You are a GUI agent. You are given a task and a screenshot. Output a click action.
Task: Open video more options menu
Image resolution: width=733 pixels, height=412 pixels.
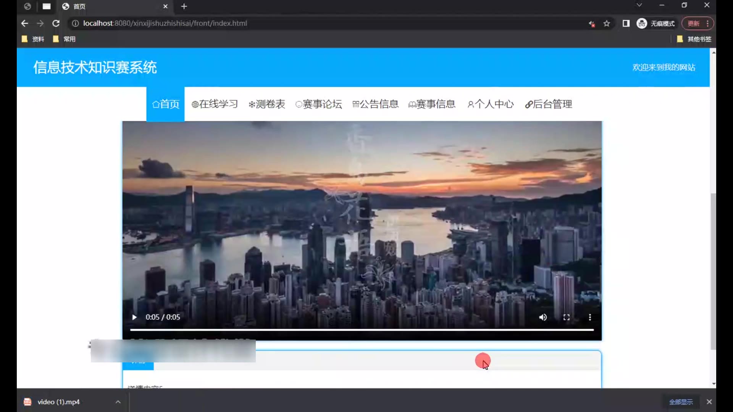[590, 317]
